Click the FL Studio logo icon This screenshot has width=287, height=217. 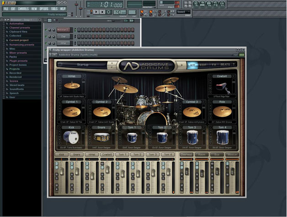(4, 3)
